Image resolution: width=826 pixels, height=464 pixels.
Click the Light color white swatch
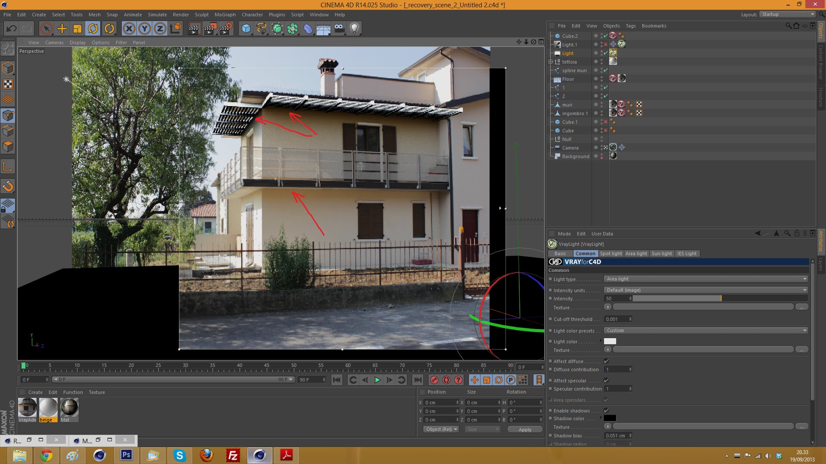tap(610, 342)
